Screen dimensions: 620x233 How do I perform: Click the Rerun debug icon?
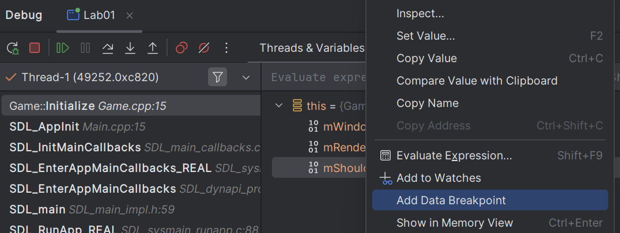click(x=13, y=48)
